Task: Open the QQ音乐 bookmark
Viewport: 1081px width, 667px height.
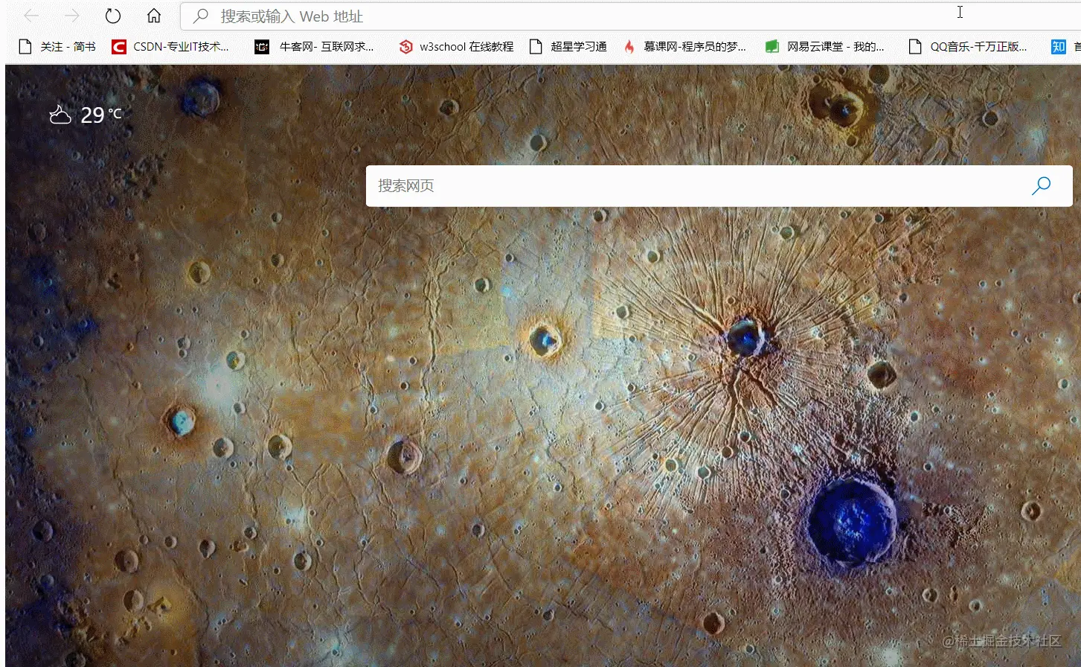Action: [x=968, y=47]
